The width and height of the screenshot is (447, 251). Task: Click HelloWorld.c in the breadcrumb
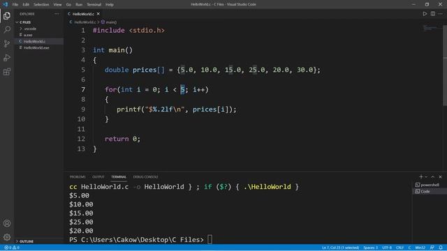(85, 22)
